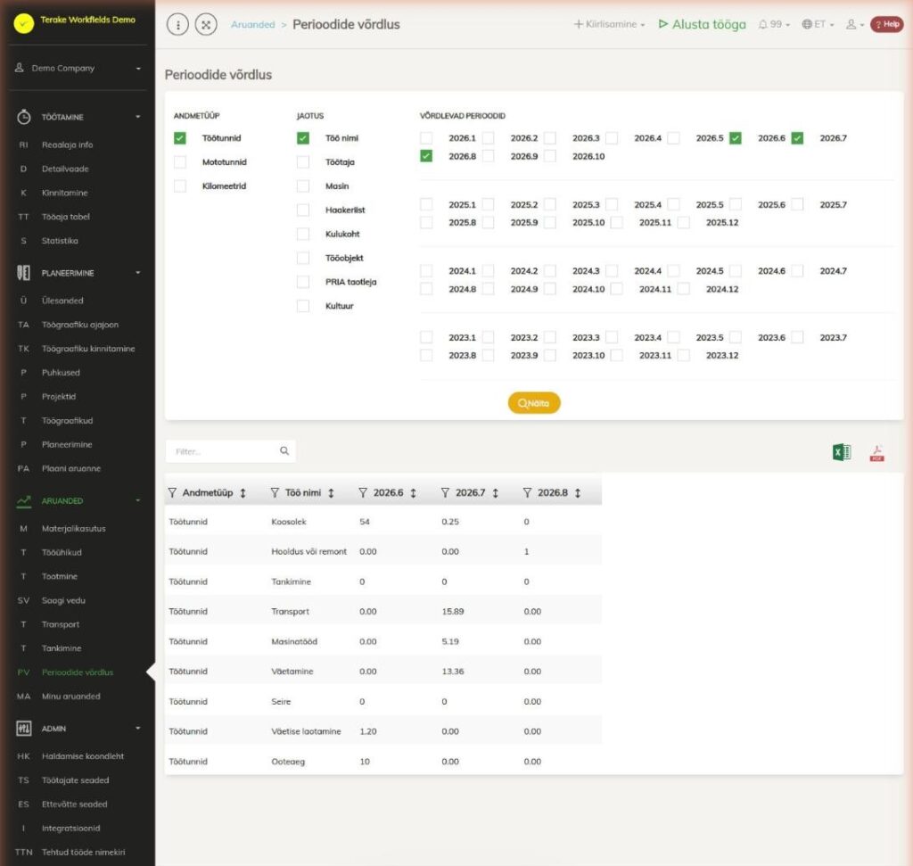Click the Terake Workfields logo icon
The image size is (913, 866).
23,22
